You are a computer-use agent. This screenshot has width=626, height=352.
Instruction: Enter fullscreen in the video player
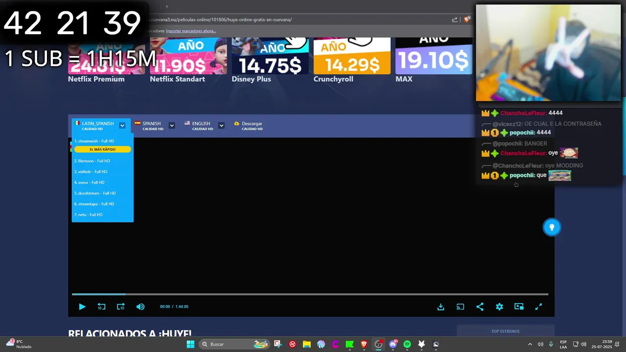point(538,307)
